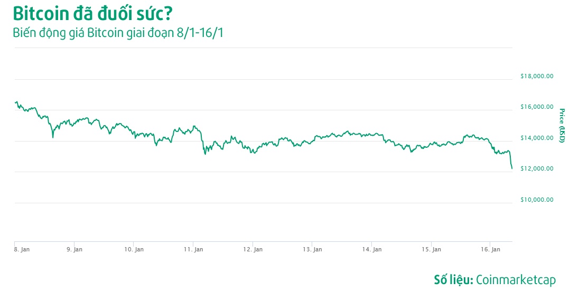Open the Coinmarketcap source text

(516, 280)
